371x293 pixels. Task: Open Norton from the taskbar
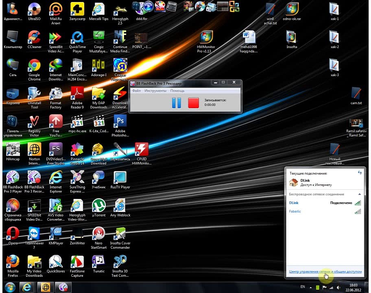click(46, 287)
